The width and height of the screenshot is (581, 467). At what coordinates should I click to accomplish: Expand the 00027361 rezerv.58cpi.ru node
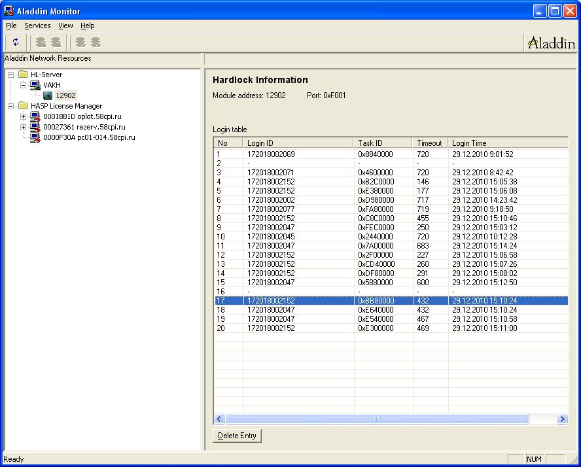coord(23,127)
